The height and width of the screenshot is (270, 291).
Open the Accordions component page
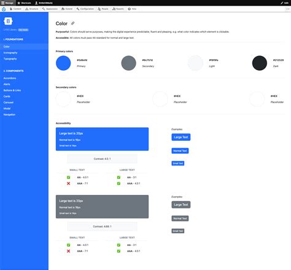pyautogui.click(x=10, y=78)
